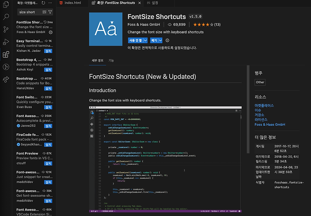
Task: Install Font-awesome extension with 39K downloads
Action: (x=48, y=201)
